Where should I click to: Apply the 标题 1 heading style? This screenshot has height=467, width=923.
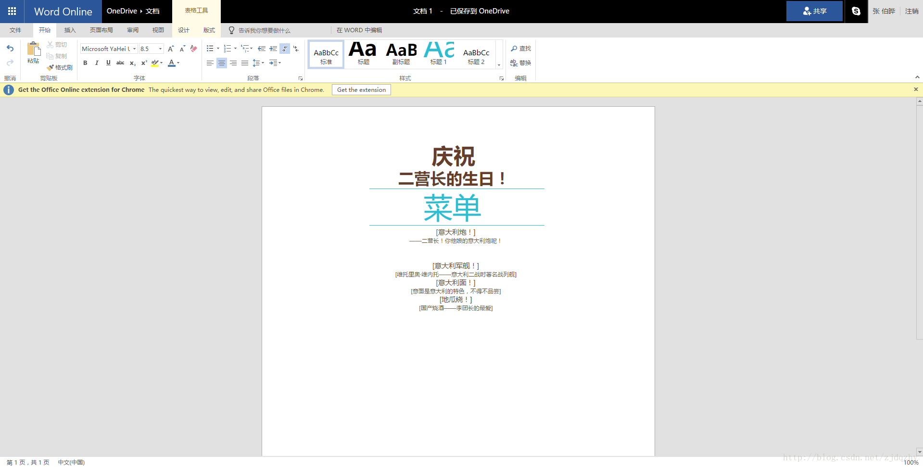pos(439,54)
